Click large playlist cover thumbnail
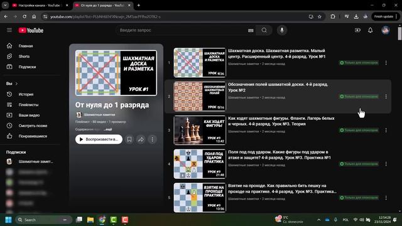Viewport: 402px width, 226px height. pos(116,73)
